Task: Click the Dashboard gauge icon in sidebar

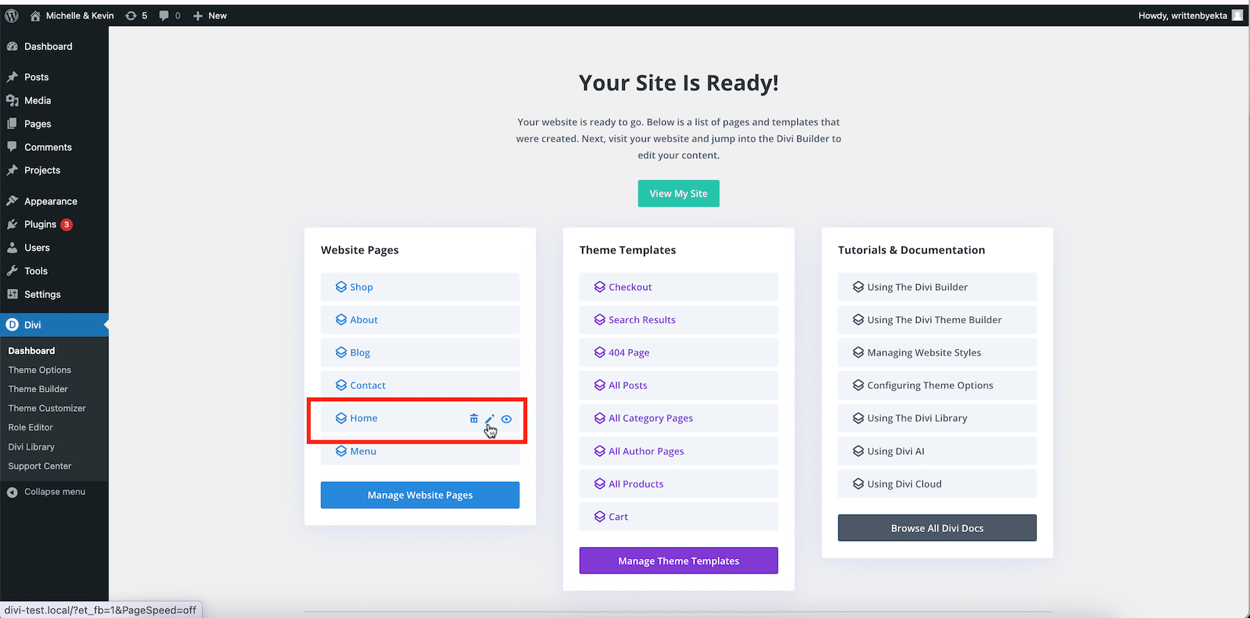Action: [12, 47]
